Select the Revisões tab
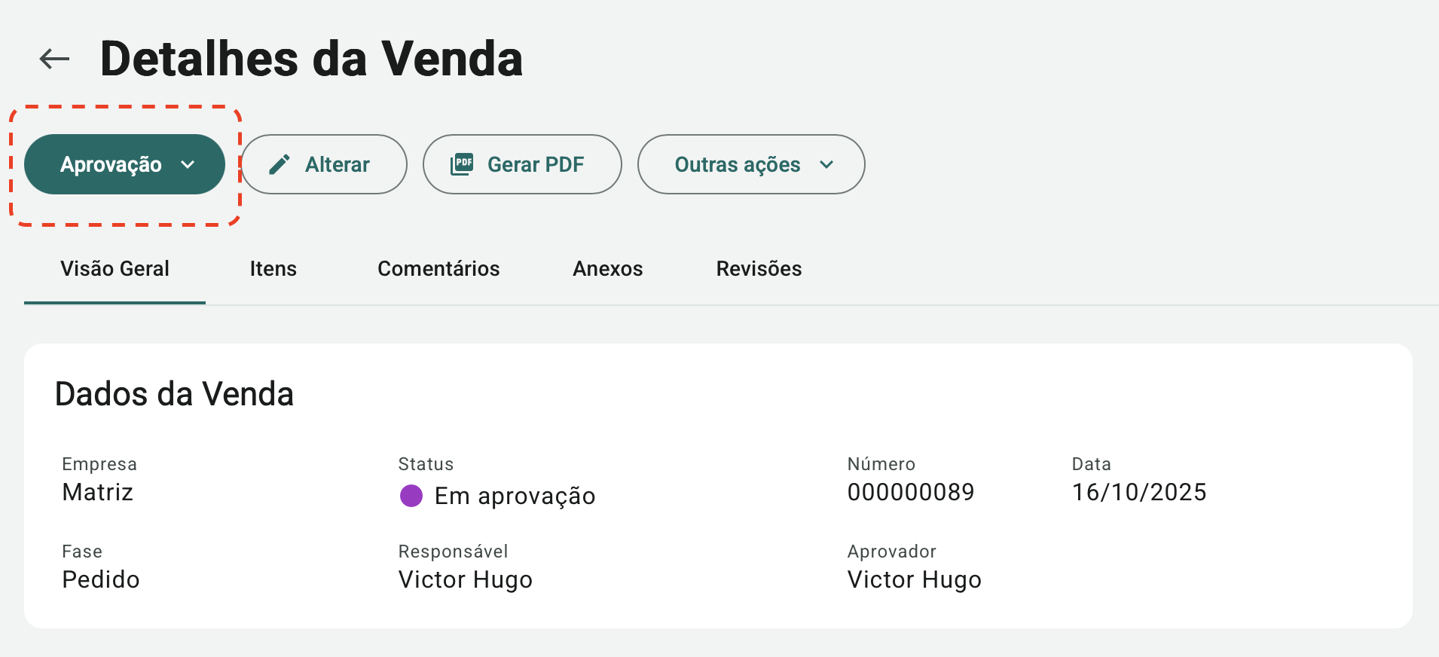This screenshot has width=1439, height=657. coord(759,268)
